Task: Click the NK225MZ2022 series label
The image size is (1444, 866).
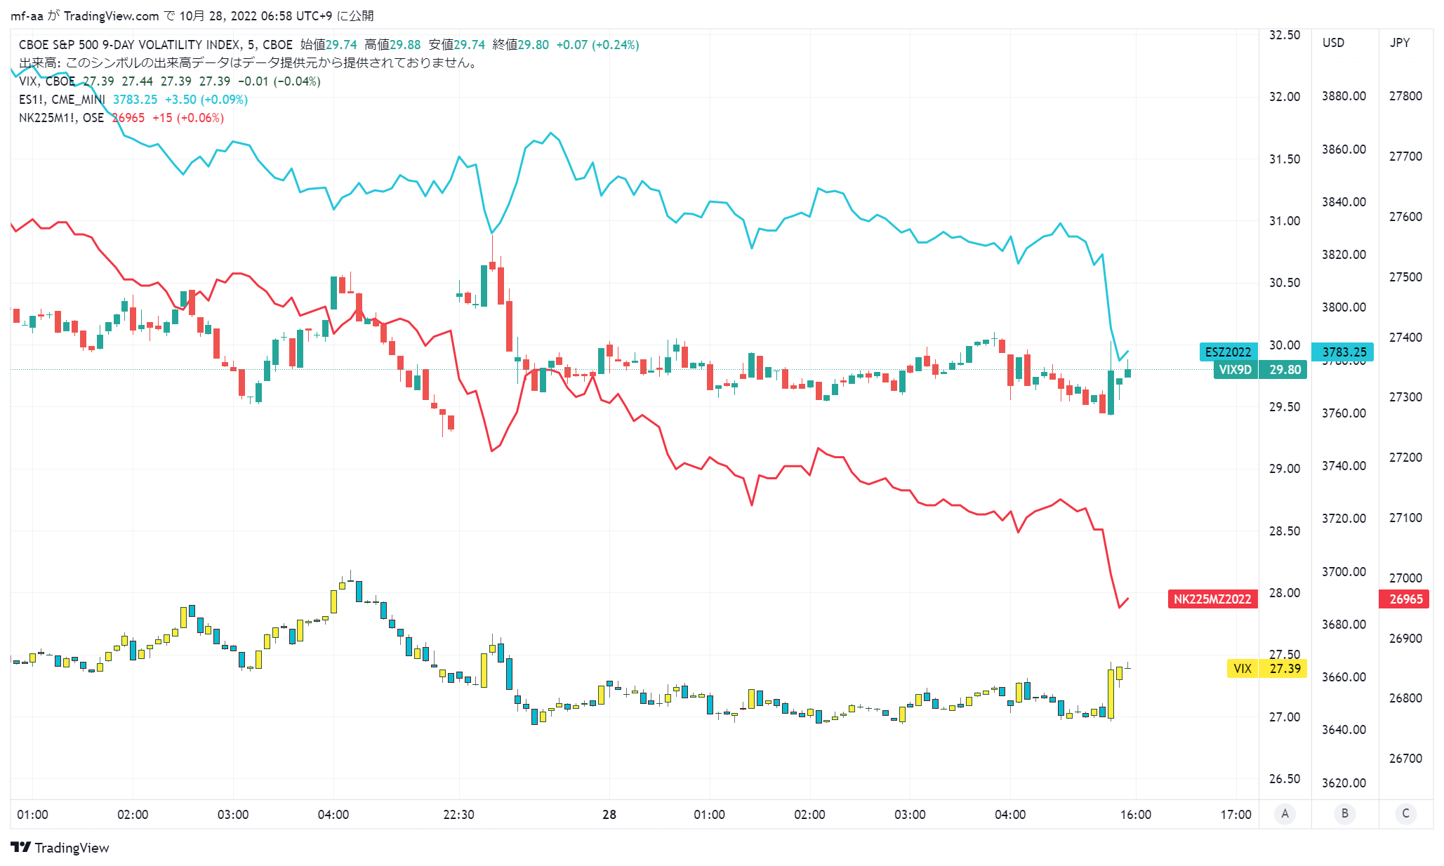Action: pyautogui.click(x=1212, y=599)
